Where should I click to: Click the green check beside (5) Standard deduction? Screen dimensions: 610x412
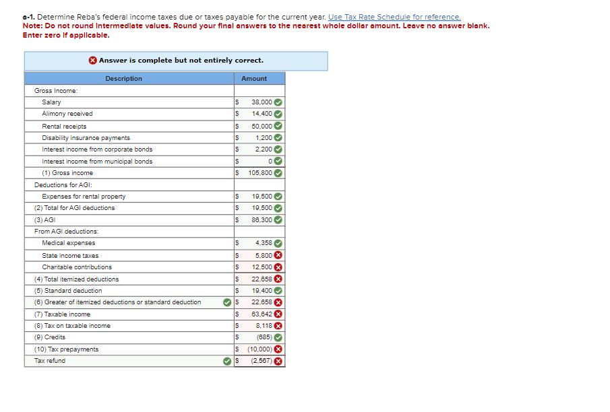pos(279,290)
